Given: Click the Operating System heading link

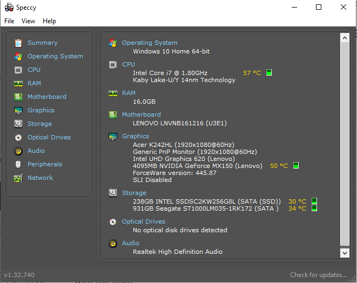Looking at the screenshot, I should coord(149,43).
